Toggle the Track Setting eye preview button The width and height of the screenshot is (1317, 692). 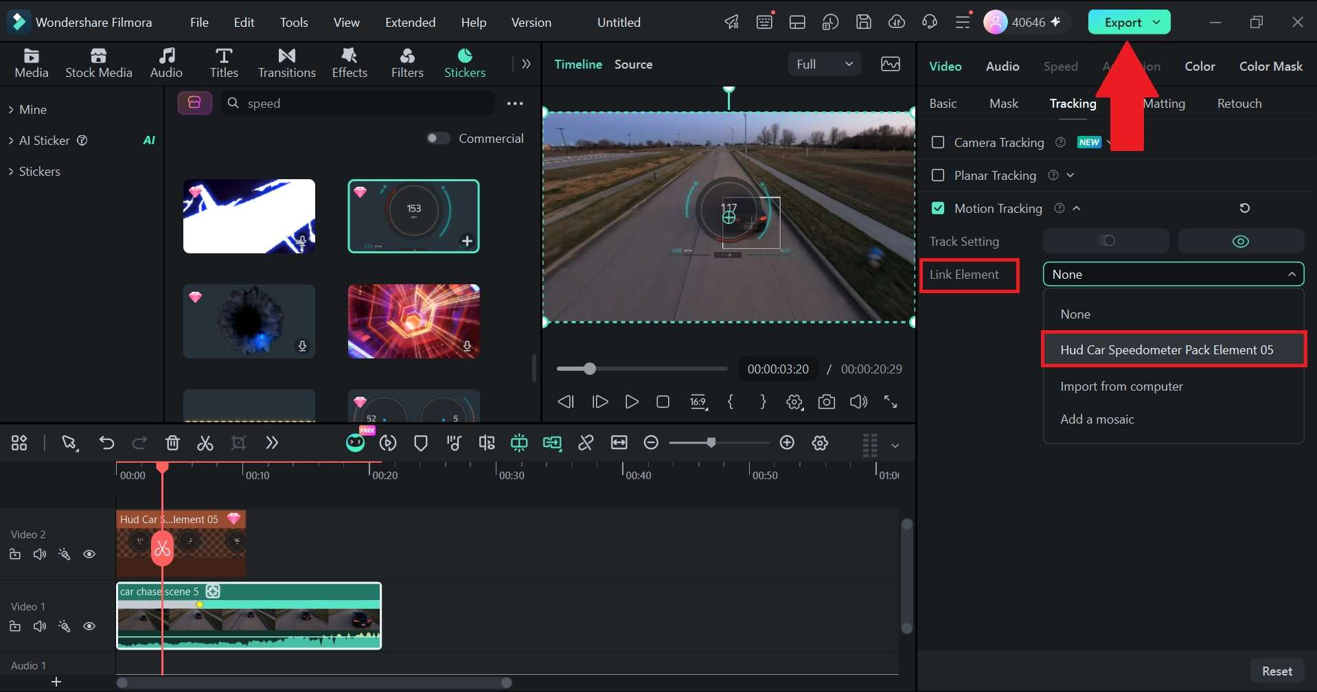pyautogui.click(x=1241, y=242)
